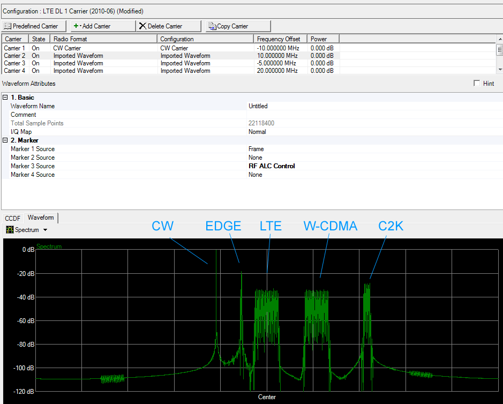Screen dimensions: 503x404
Task: Select the Waveform tab
Action: click(x=41, y=218)
